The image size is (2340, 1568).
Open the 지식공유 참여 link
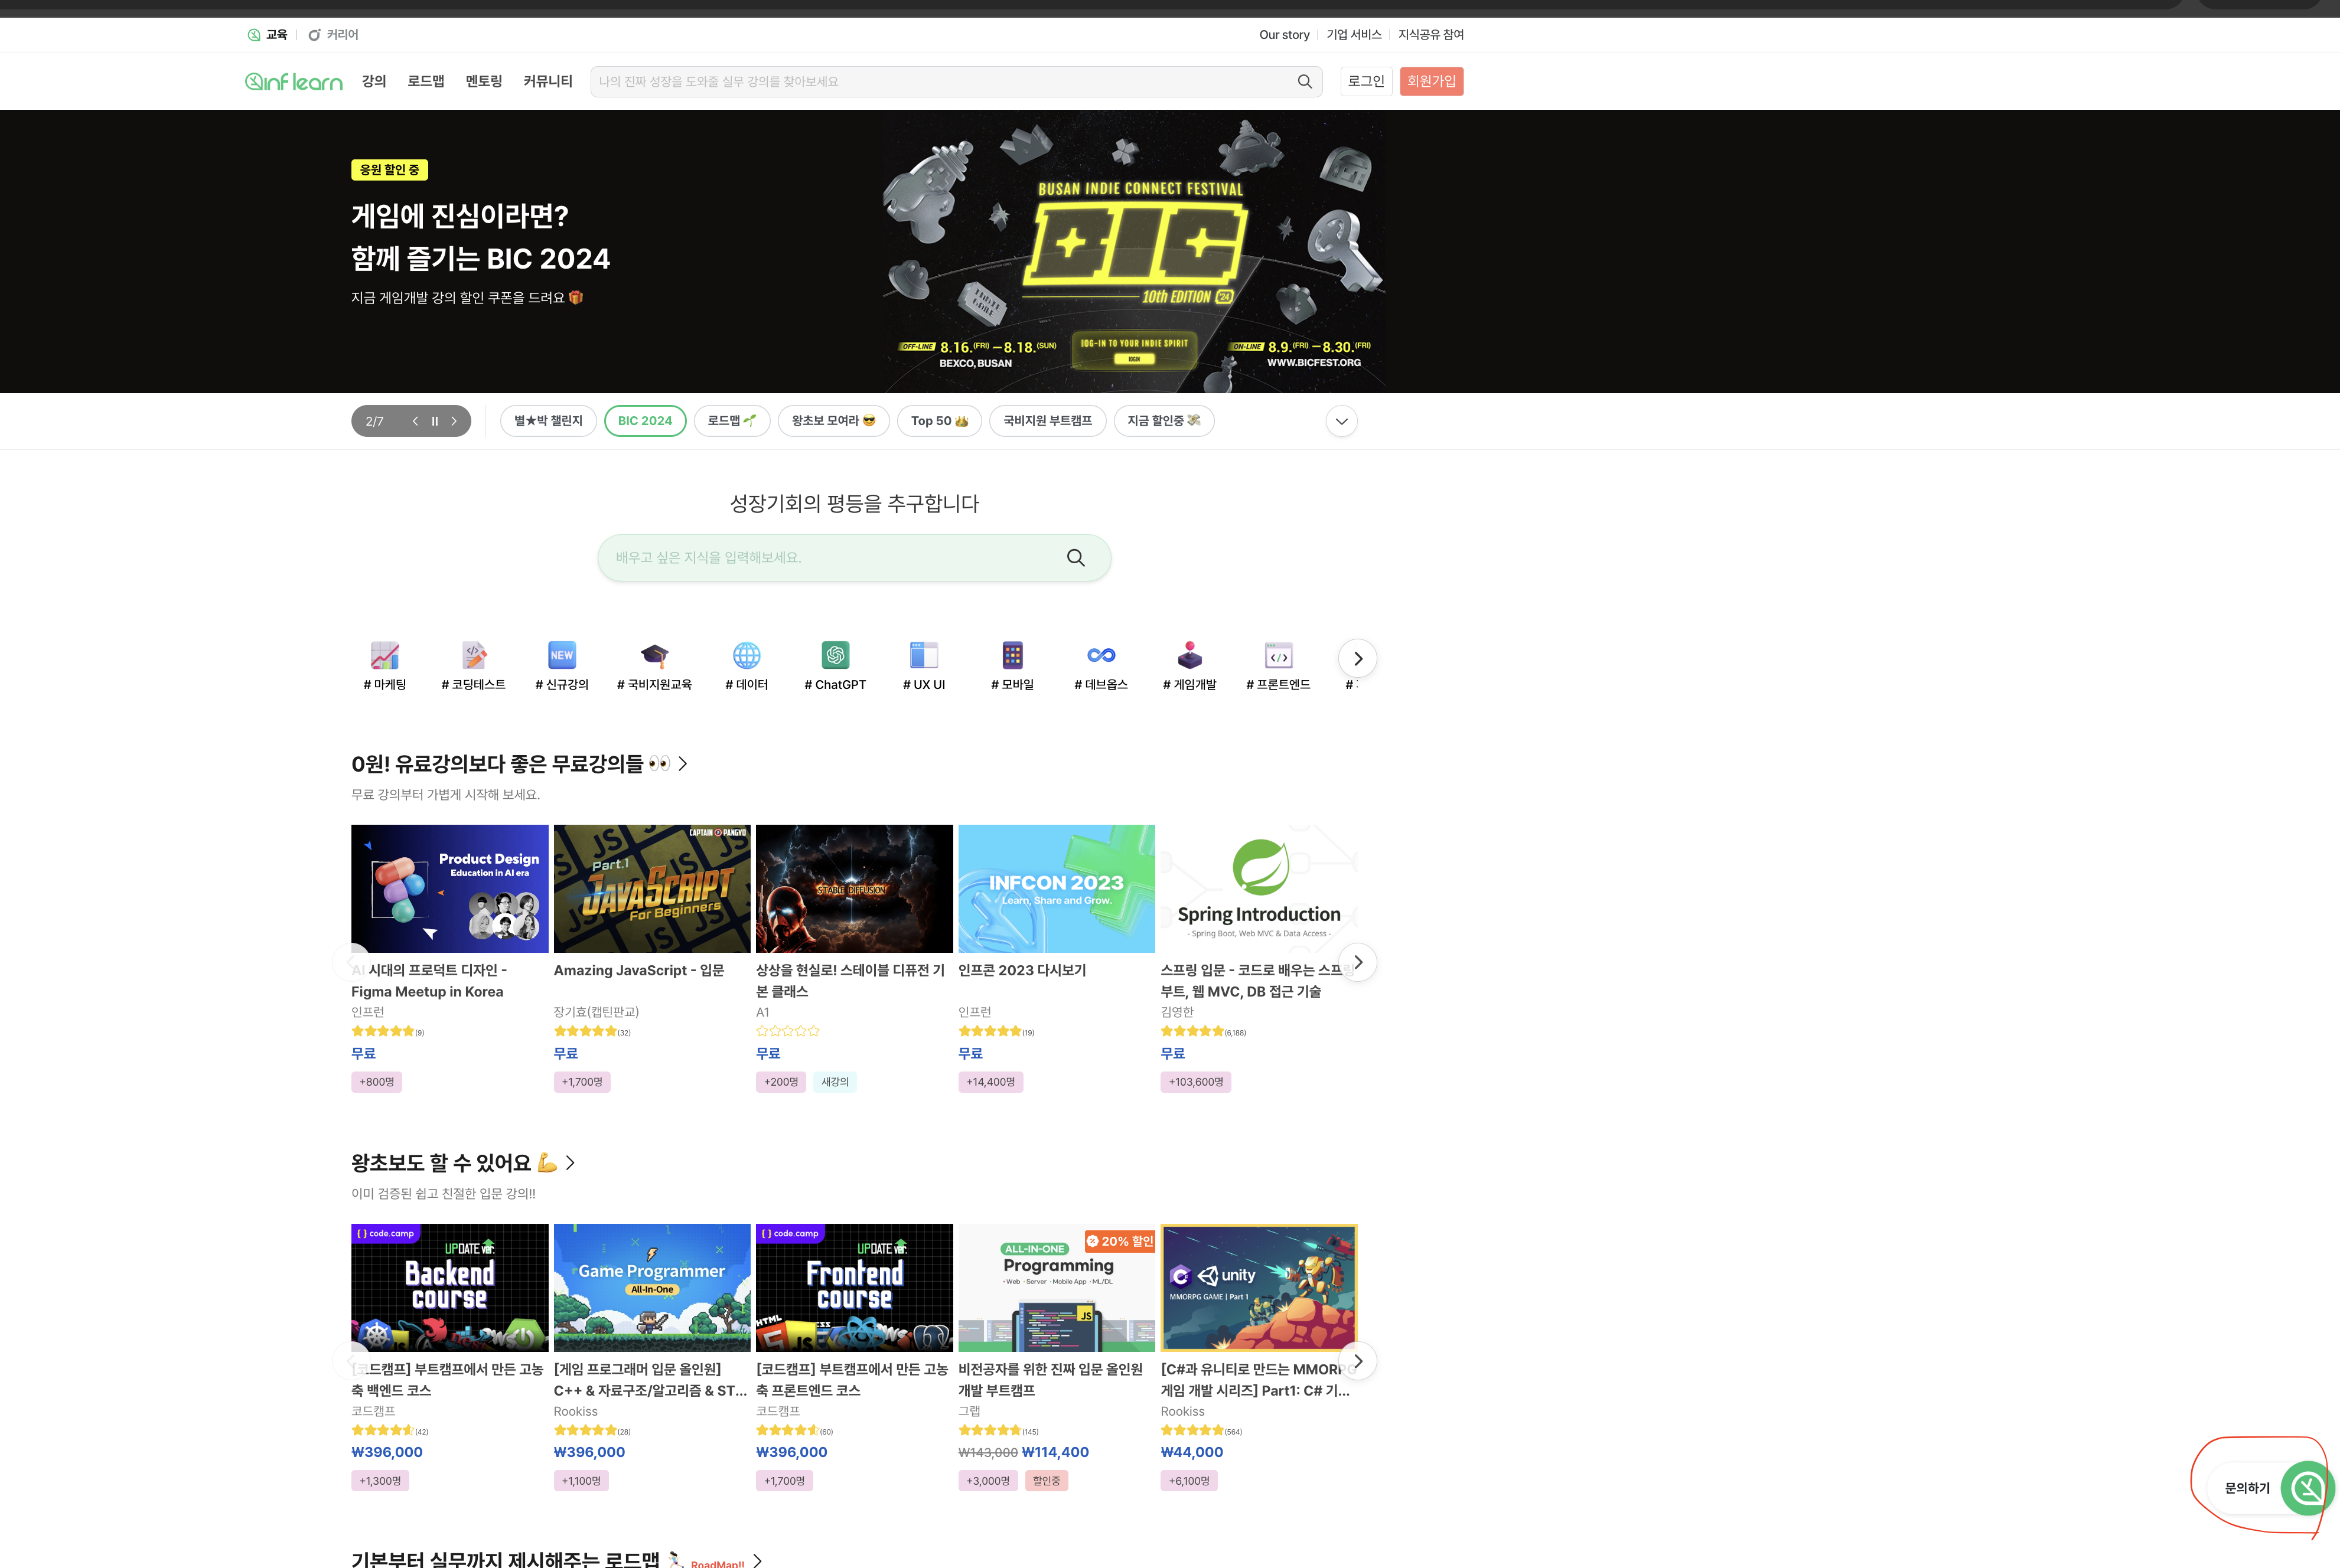click(1430, 35)
